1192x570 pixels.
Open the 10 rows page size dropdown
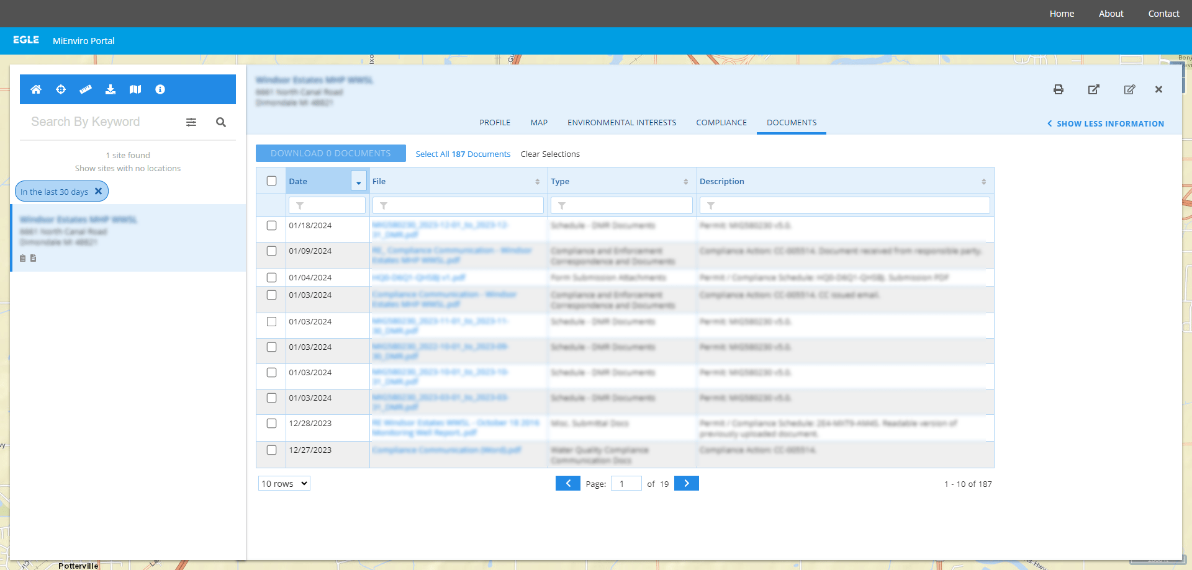[284, 483]
